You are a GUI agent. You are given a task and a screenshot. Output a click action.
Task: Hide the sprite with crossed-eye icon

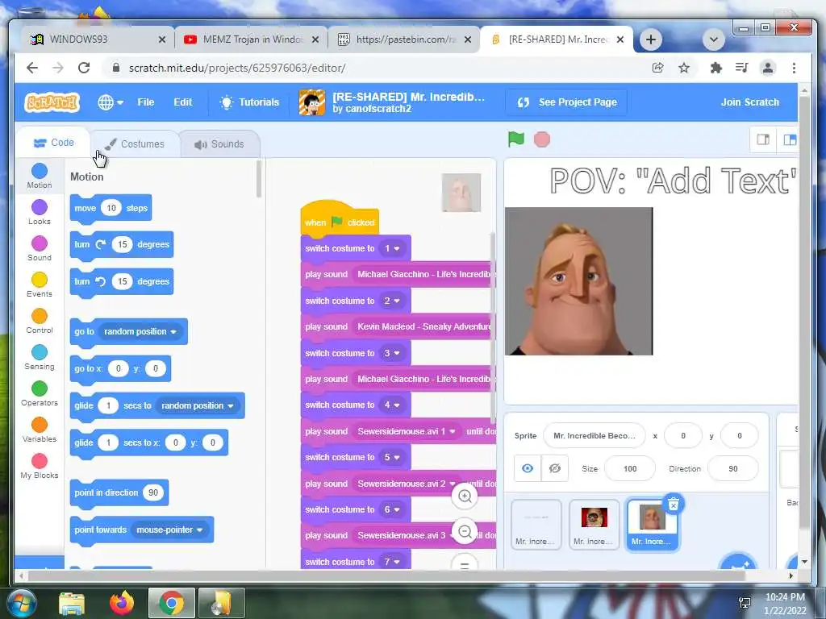point(555,468)
